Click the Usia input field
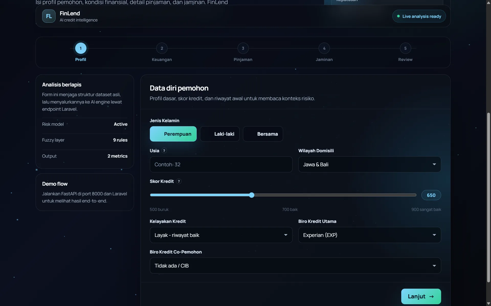 (221, 164)
